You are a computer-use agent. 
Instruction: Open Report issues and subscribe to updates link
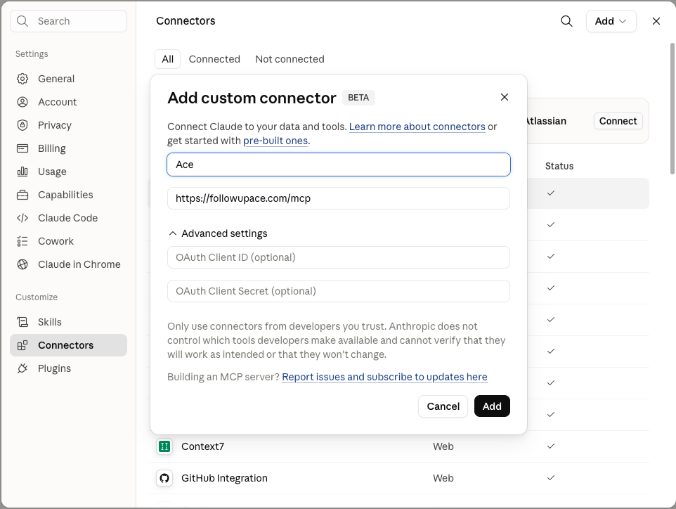pyautogui.click(x=384, y=377)
